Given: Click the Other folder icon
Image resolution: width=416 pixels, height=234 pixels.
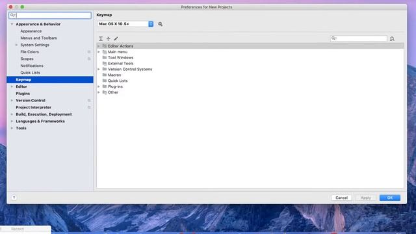Looking at the screenshot, I should click(x=105, y=92).
